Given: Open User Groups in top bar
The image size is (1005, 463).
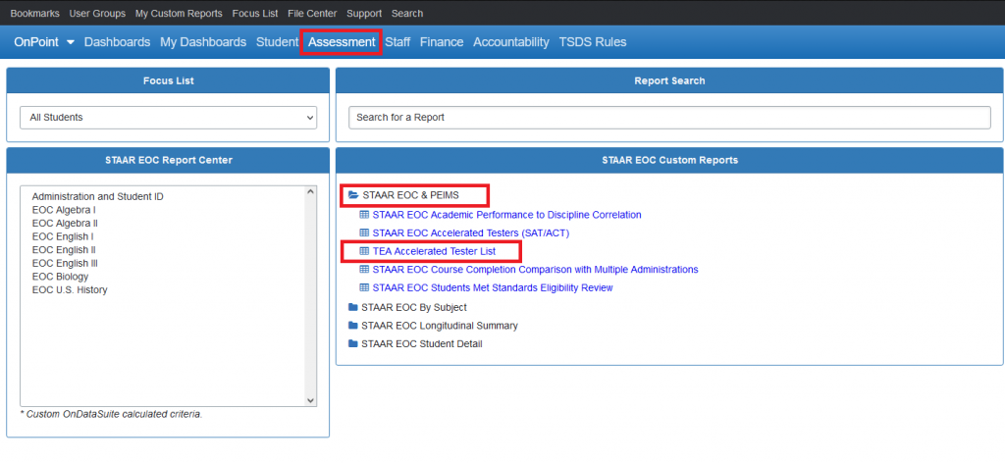Looking at the screenshot, I should pyautogui.click(x=97, y=13).
